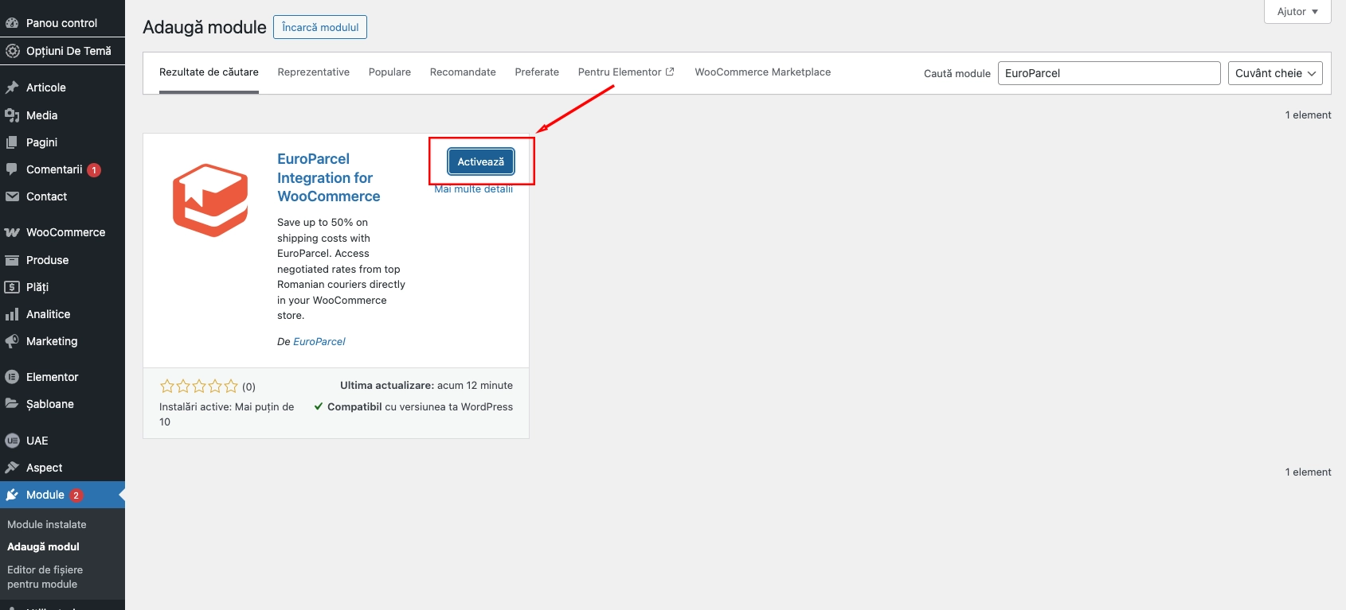This screenshot has height=610, width=1346.
Task: Click the Pagini pages icon
Action: click(12, 142)
